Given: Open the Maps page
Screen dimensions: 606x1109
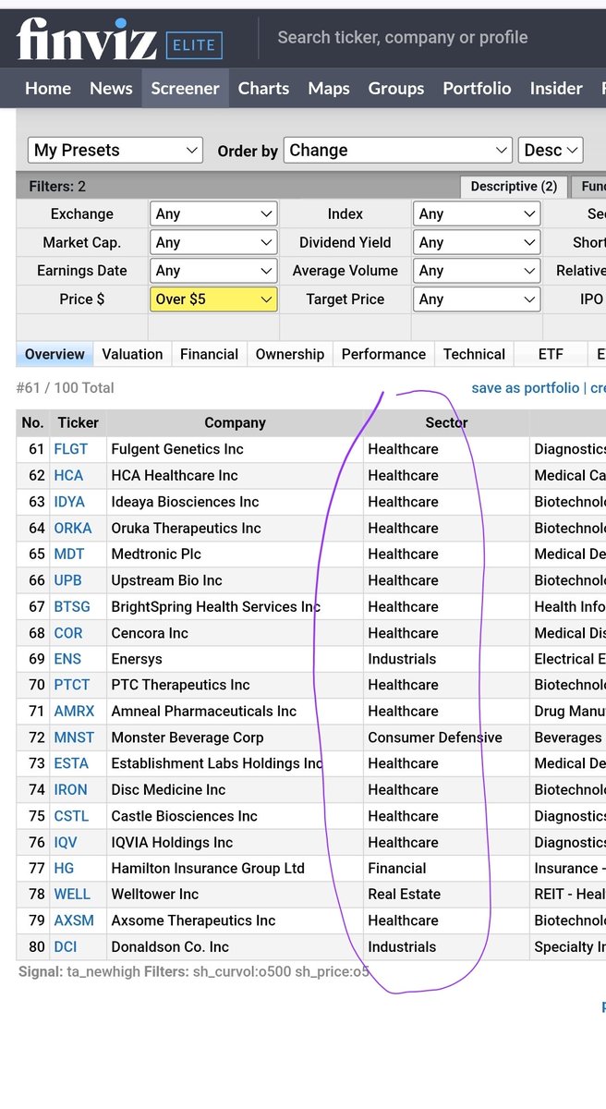Looking at the screenshot, I should point(329,89).
